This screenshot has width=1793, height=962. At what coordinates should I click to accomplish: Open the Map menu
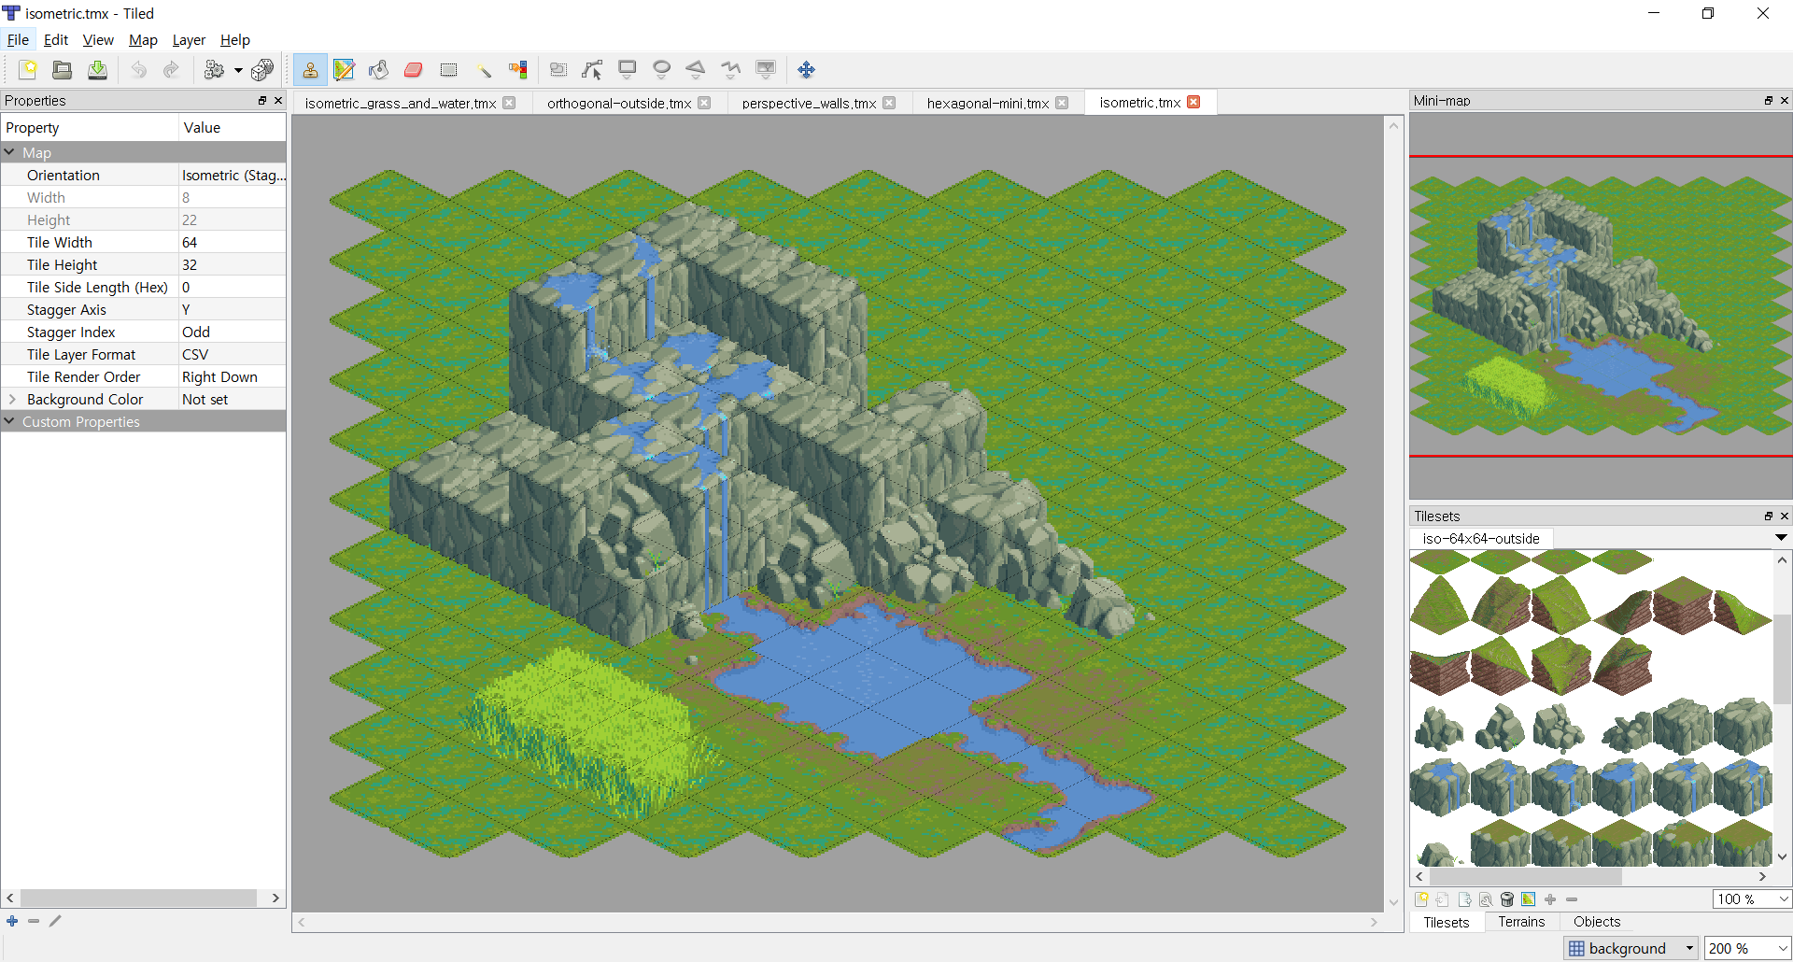click(143, 40)
